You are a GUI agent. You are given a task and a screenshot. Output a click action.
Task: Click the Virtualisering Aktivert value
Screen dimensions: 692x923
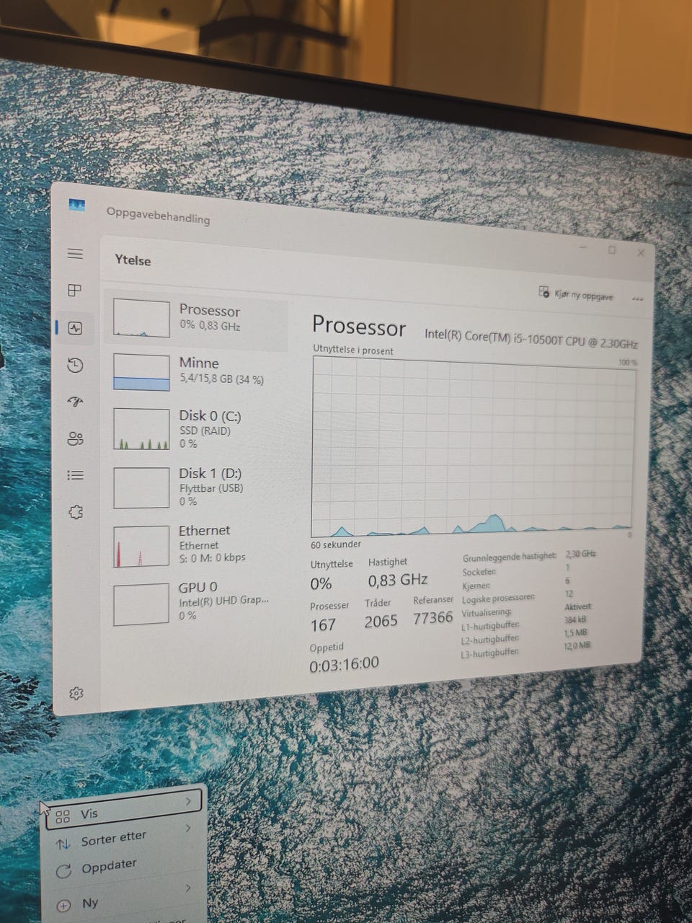[x=577, y=606]
